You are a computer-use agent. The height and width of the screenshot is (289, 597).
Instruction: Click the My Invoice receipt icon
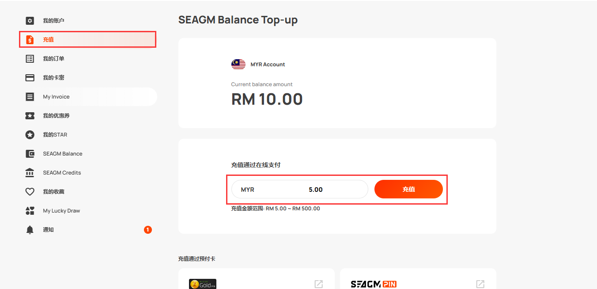30,97
